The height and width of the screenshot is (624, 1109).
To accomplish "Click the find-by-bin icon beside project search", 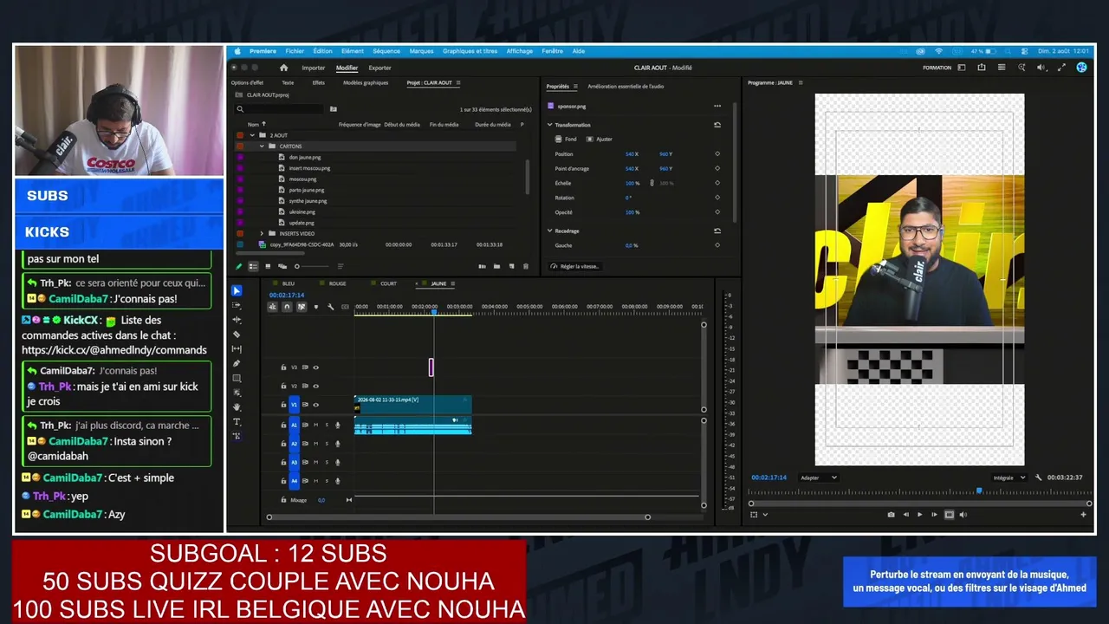I will [334, 109].
